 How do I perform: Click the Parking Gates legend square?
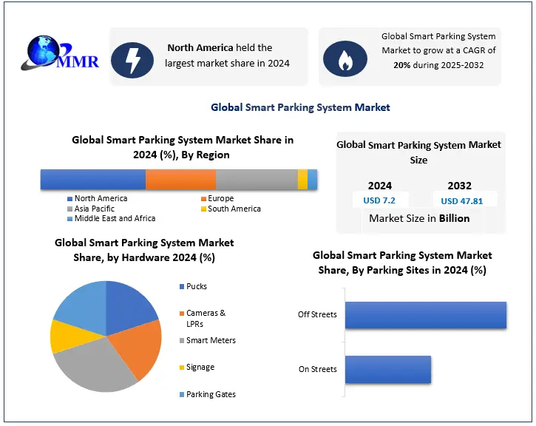(181, 395)
